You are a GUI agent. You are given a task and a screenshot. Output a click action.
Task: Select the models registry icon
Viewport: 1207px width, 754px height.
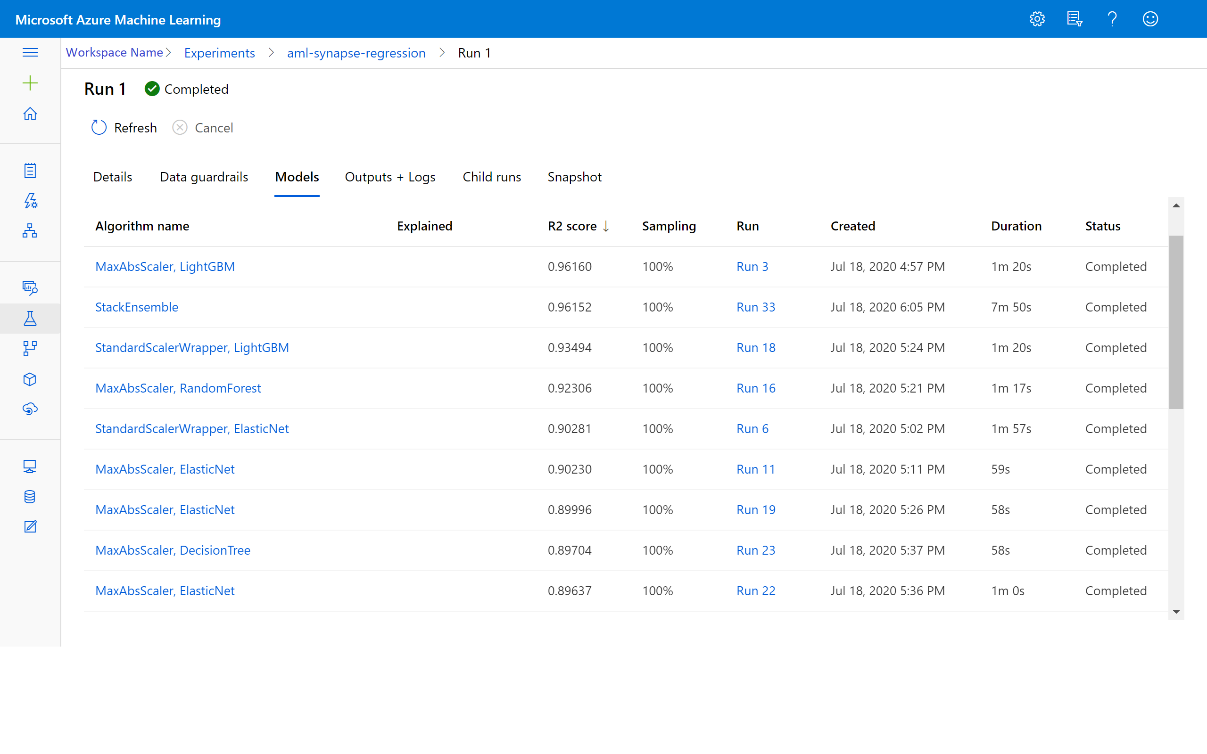click(30, 380)
